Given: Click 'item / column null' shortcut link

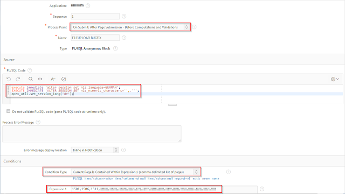Looking at the screenshot, I should click(x=160, y=178).
